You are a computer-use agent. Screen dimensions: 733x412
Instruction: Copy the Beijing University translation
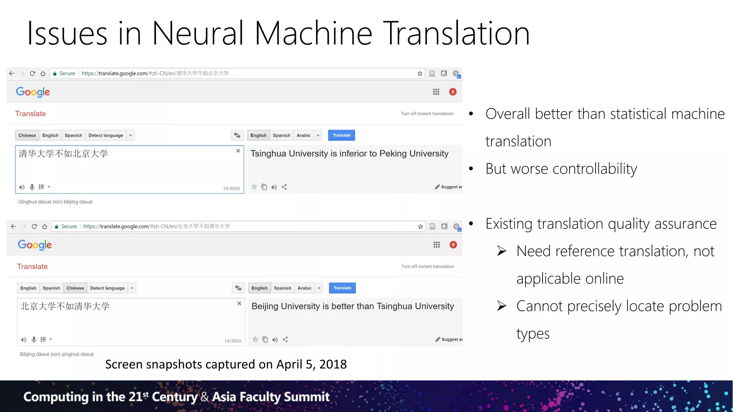click(265, 339)
